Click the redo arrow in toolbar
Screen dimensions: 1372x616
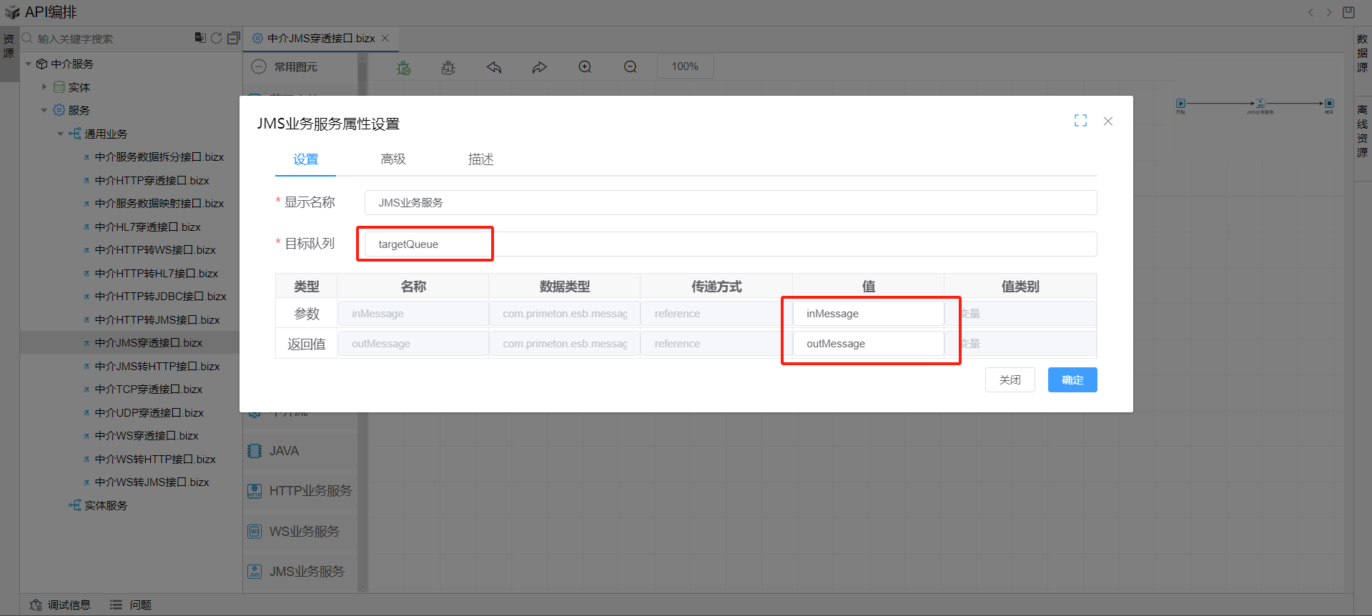[539, 67]
